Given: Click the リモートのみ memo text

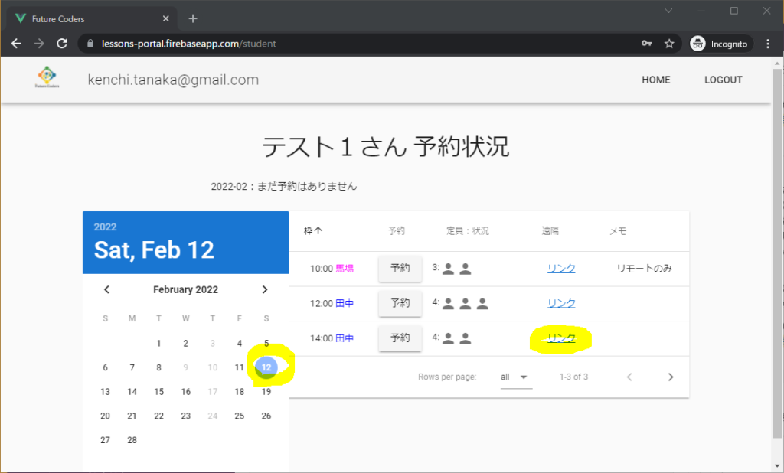Looking at the screenshot, I should (644, 269).
